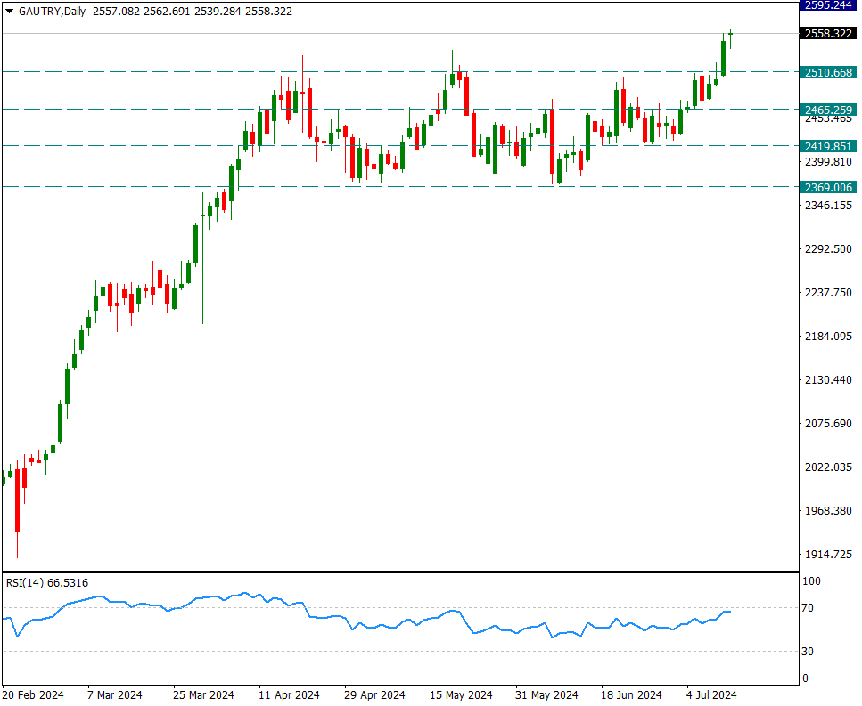Click the 25 Mar 2024 date label
862x706 pixels.
203,695
